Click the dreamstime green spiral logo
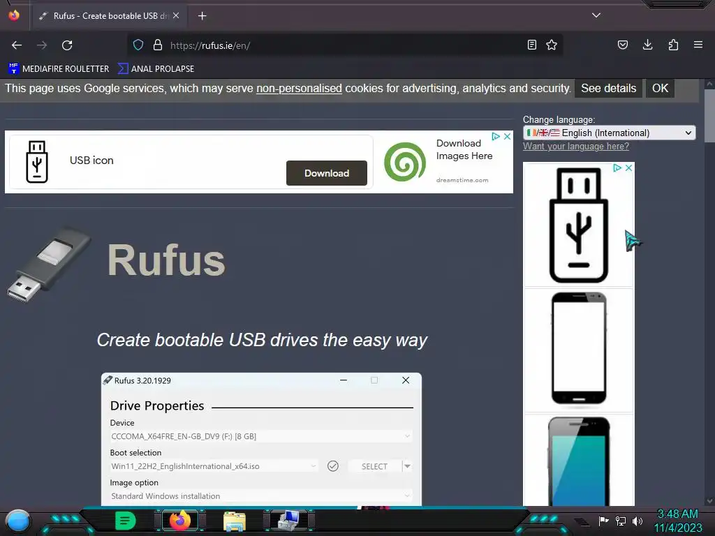The image size is (715, 536). (405, 162)
